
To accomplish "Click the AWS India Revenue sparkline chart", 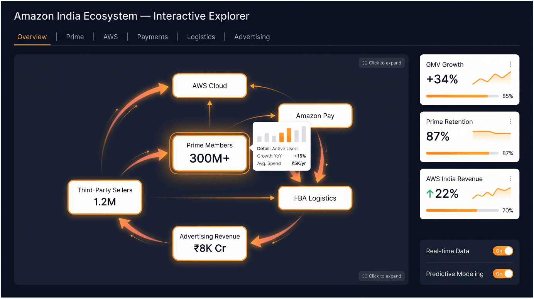I will click(492, 193).
